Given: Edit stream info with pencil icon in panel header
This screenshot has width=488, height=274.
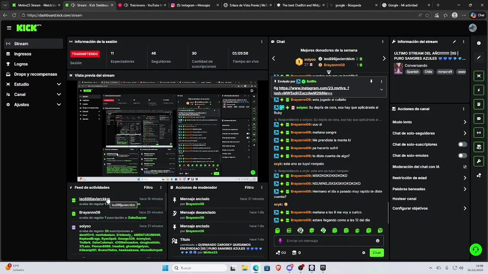Looking at the screenshot, I should [454, 41].
